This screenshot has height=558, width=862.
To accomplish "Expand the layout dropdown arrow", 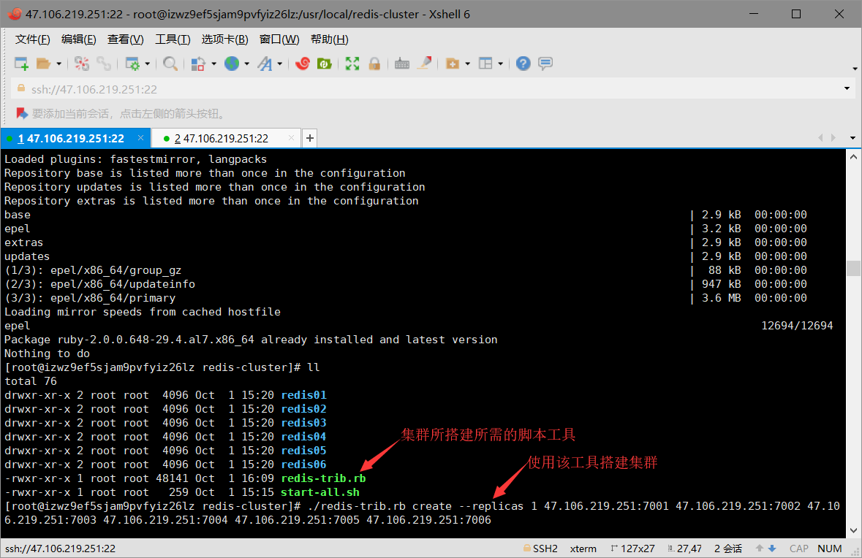I will (500, 64).
